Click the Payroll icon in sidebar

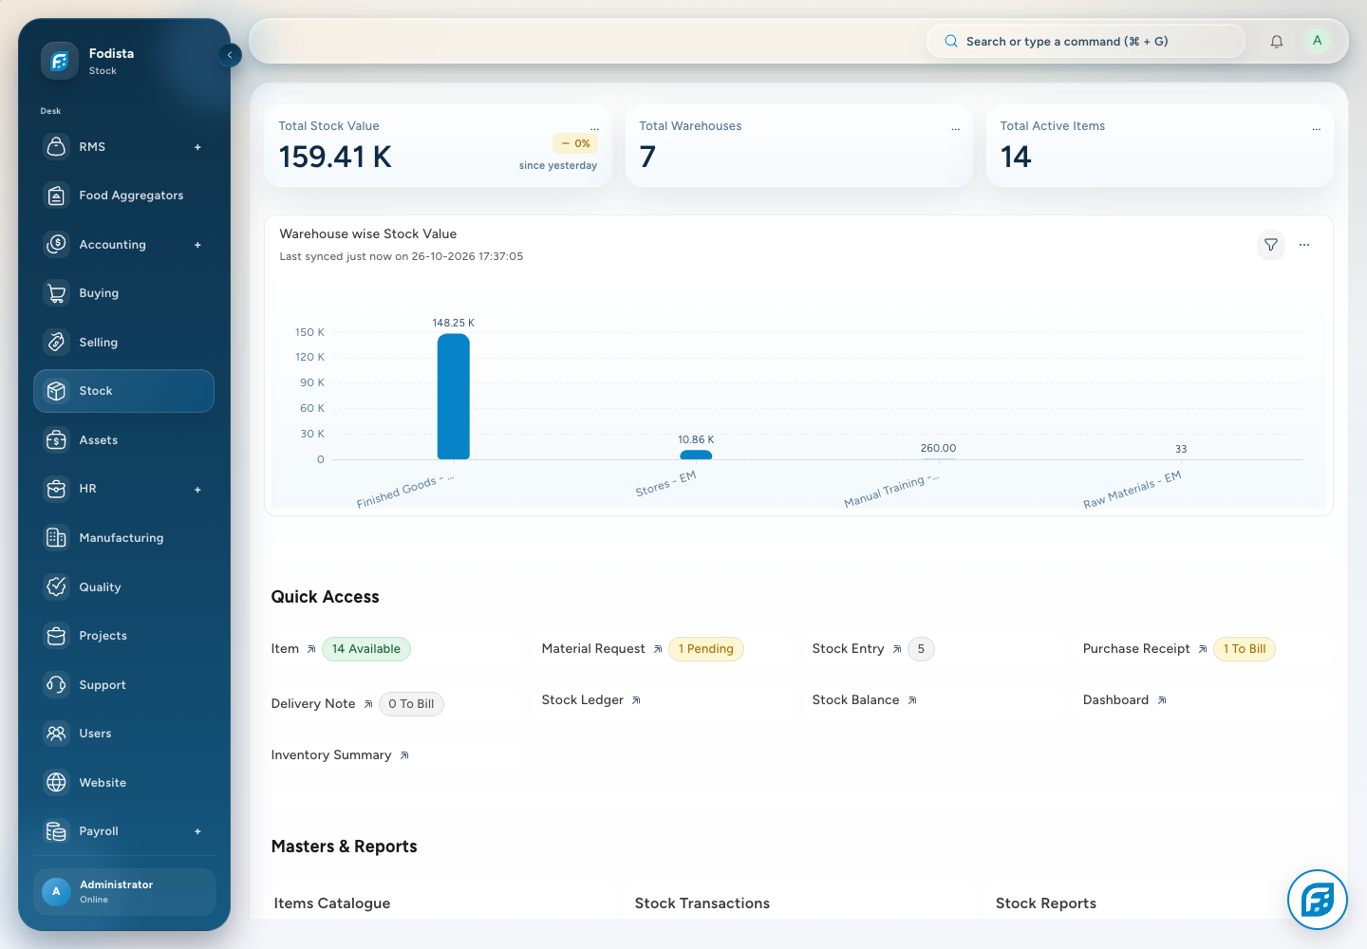(x=57, y=831)
